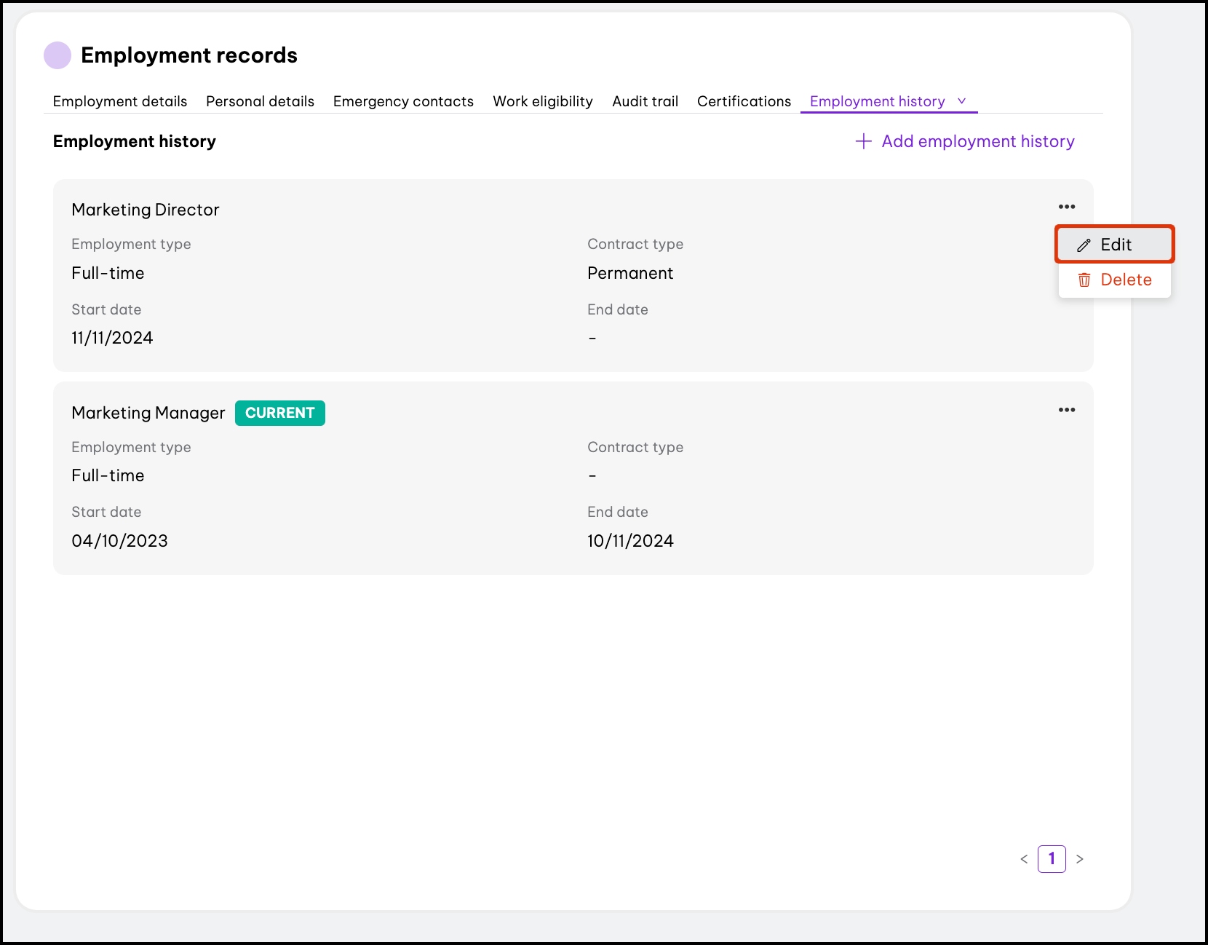Select page 1 in pagination

tap(1052, 859)
